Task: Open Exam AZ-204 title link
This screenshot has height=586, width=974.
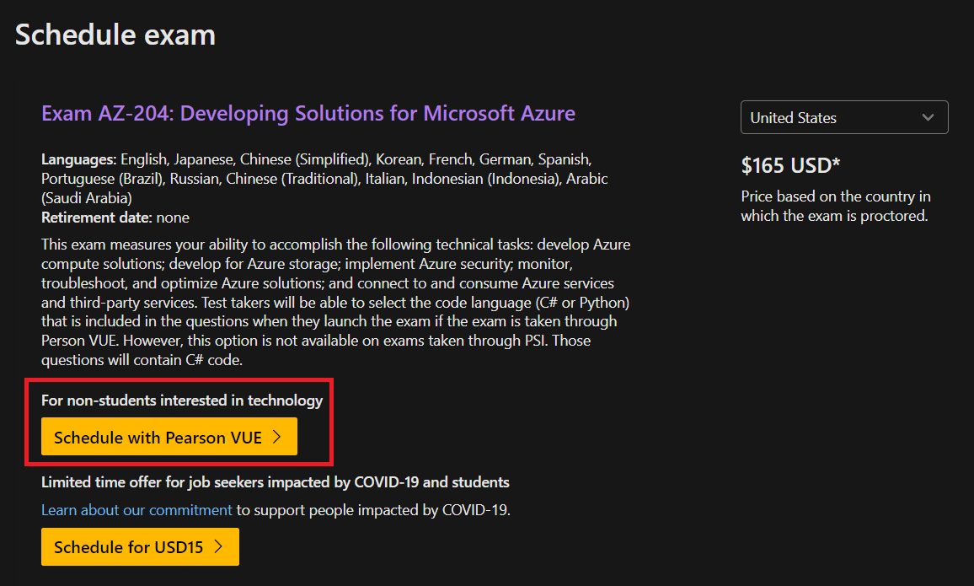Action: [308, 113]
